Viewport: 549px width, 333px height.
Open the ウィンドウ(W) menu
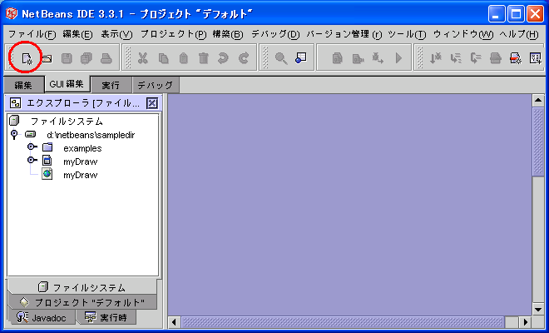(463, 34)
